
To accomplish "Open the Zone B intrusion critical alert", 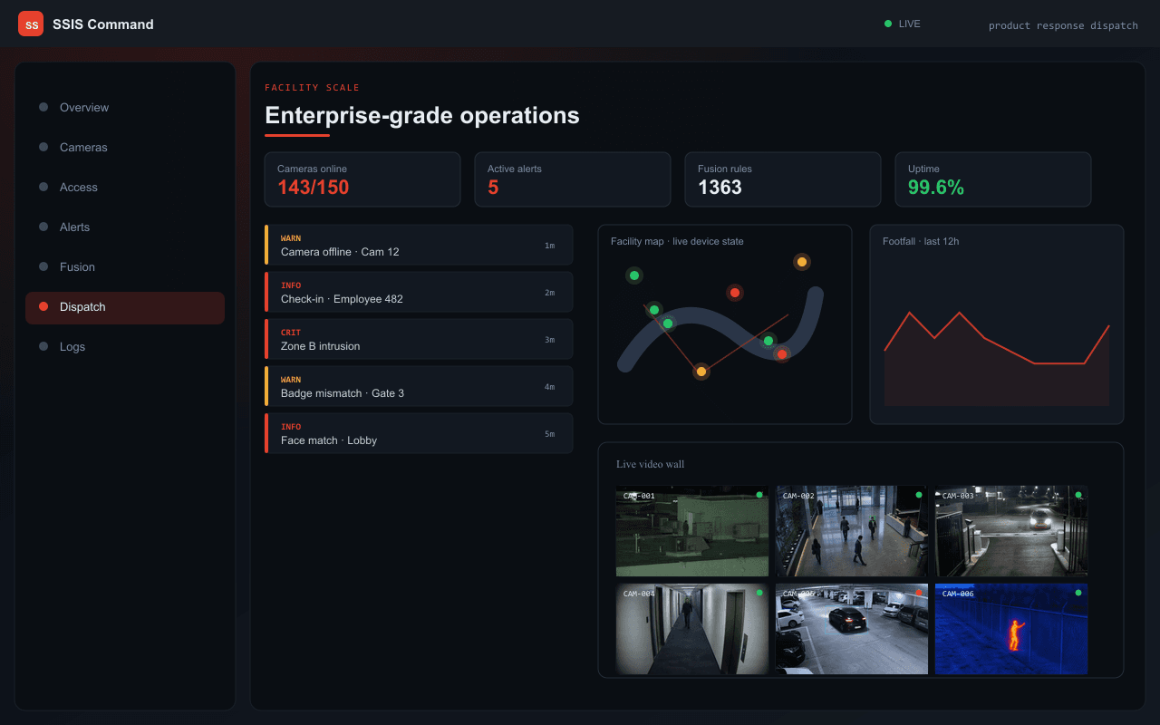I will [x=419, y=339].
